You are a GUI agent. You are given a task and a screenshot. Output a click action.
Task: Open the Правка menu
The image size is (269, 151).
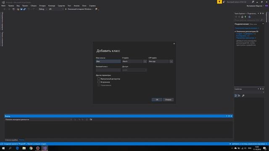tap(11, 5)
